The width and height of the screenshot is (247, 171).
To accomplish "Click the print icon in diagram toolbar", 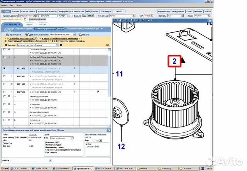I will coord(137,20).
